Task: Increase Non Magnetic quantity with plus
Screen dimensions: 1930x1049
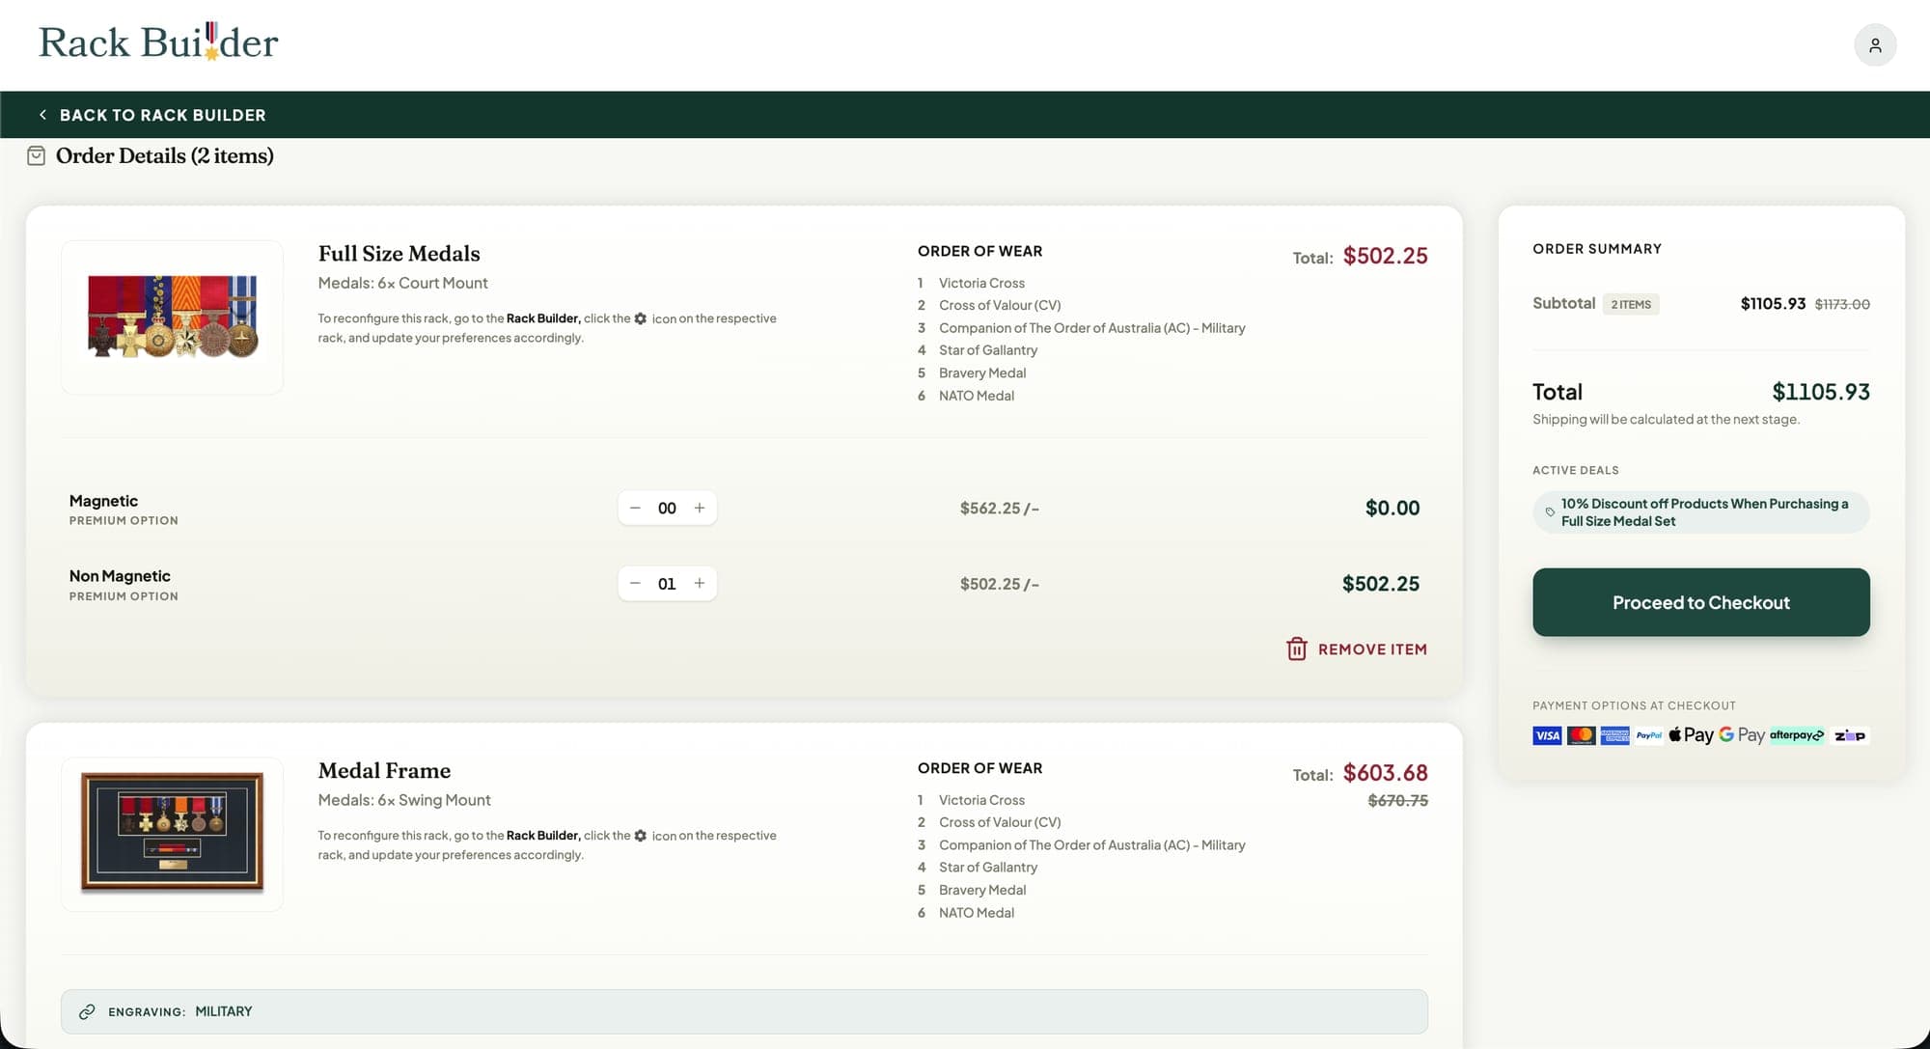Action: (700, 584)
